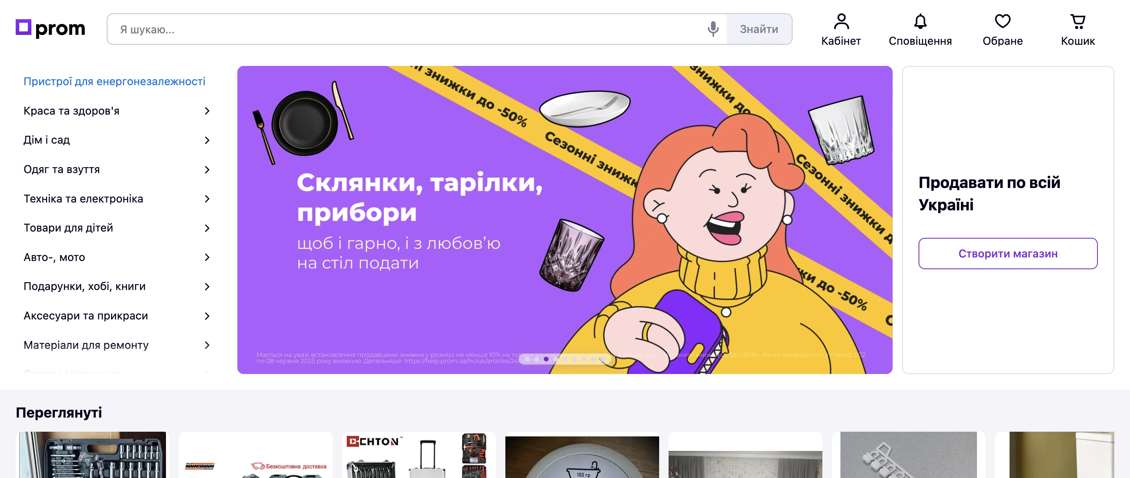
Task: Expand Техніка та електроніка chevron
Action: 207,199
